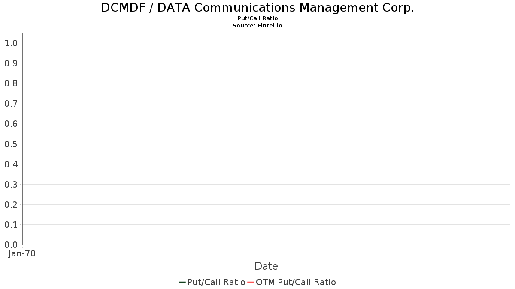Click the Source: Fintel.io label
Screen dimensions: 515x289
click(x=257, y=26)
